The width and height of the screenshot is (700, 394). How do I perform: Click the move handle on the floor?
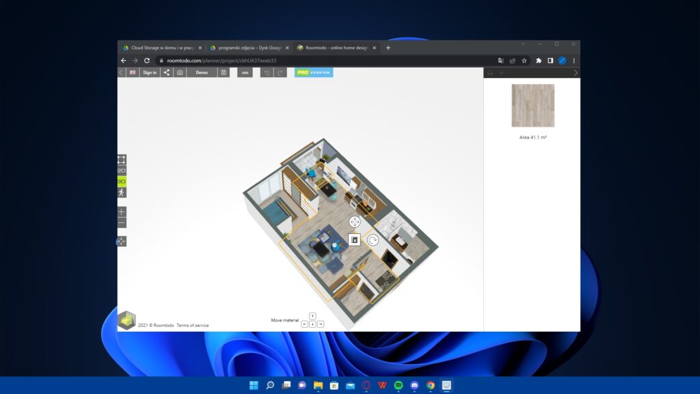click(x=355, y=222)
